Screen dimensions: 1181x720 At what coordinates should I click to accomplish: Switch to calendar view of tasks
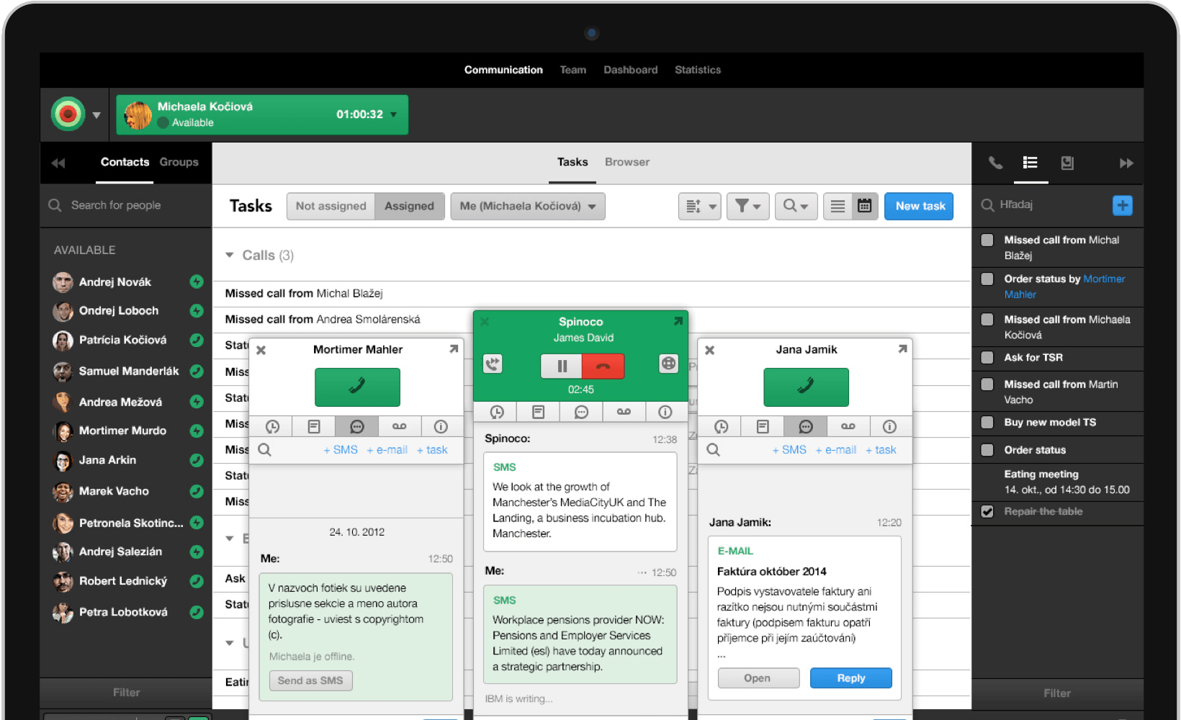864,206
